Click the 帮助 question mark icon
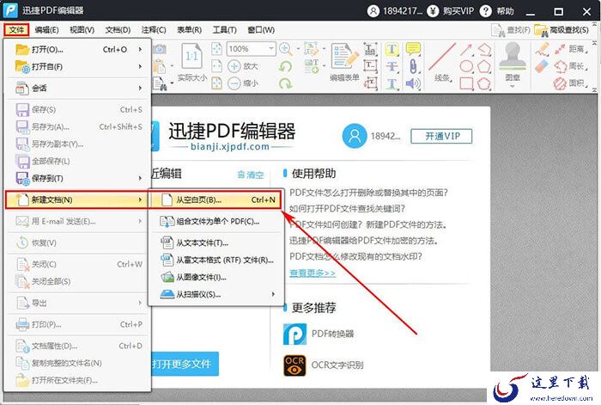601x405 pixels. pos(485,11)
